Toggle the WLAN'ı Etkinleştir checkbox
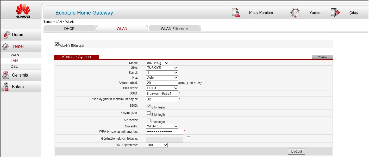 pyautogui.click(x=57, y=44)
